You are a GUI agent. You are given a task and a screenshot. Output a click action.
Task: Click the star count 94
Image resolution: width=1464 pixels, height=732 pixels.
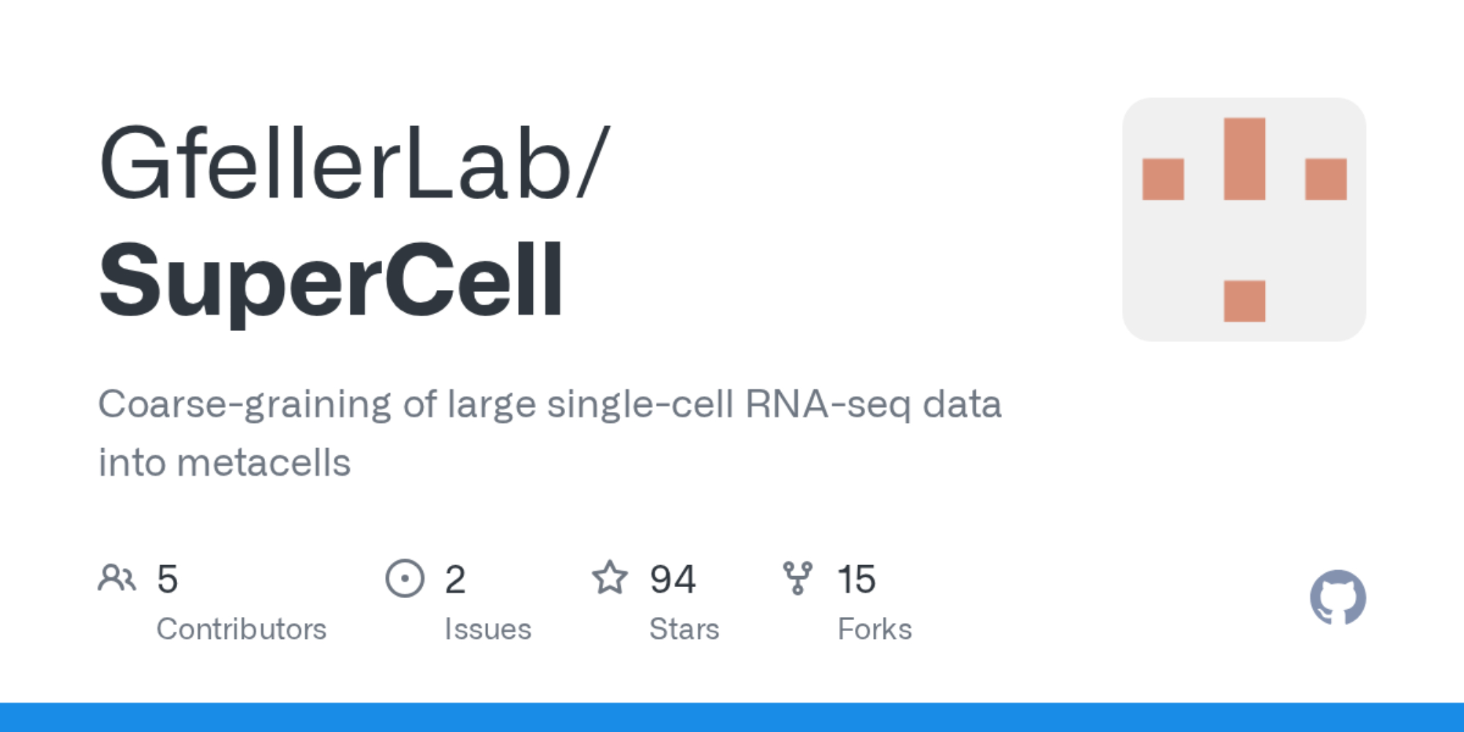[x=673, y=579]
